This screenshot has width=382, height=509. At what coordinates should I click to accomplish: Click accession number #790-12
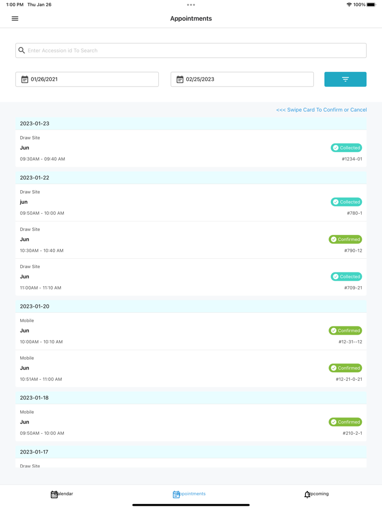coord(353,251)
